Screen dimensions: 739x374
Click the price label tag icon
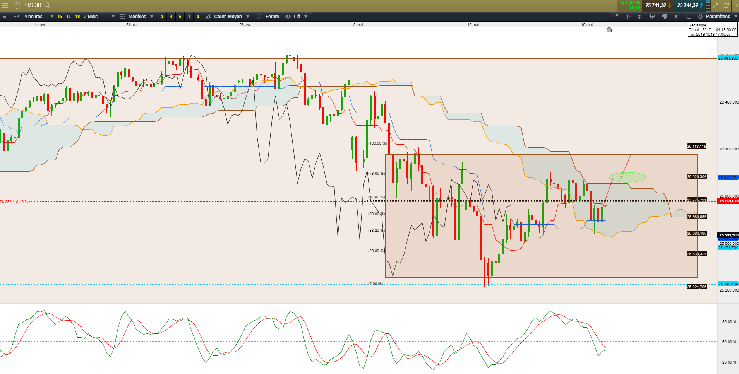click(688, 17)
